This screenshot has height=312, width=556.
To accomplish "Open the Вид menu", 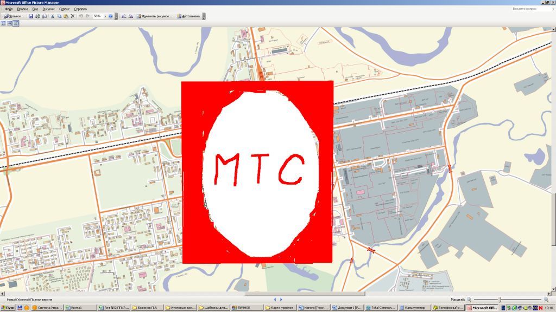I will (35, 9).
